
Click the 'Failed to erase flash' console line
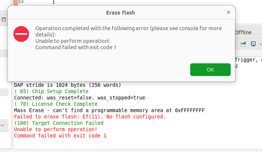(89, 117)
